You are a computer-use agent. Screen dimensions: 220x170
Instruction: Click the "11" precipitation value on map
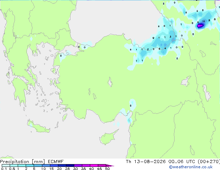coord(204,21)
